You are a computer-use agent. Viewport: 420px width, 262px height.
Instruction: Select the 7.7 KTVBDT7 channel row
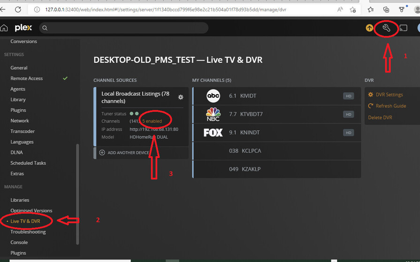point(277,114)
